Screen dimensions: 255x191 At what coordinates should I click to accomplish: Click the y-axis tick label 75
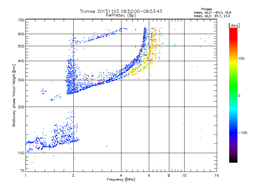click(x=22, y=171)
